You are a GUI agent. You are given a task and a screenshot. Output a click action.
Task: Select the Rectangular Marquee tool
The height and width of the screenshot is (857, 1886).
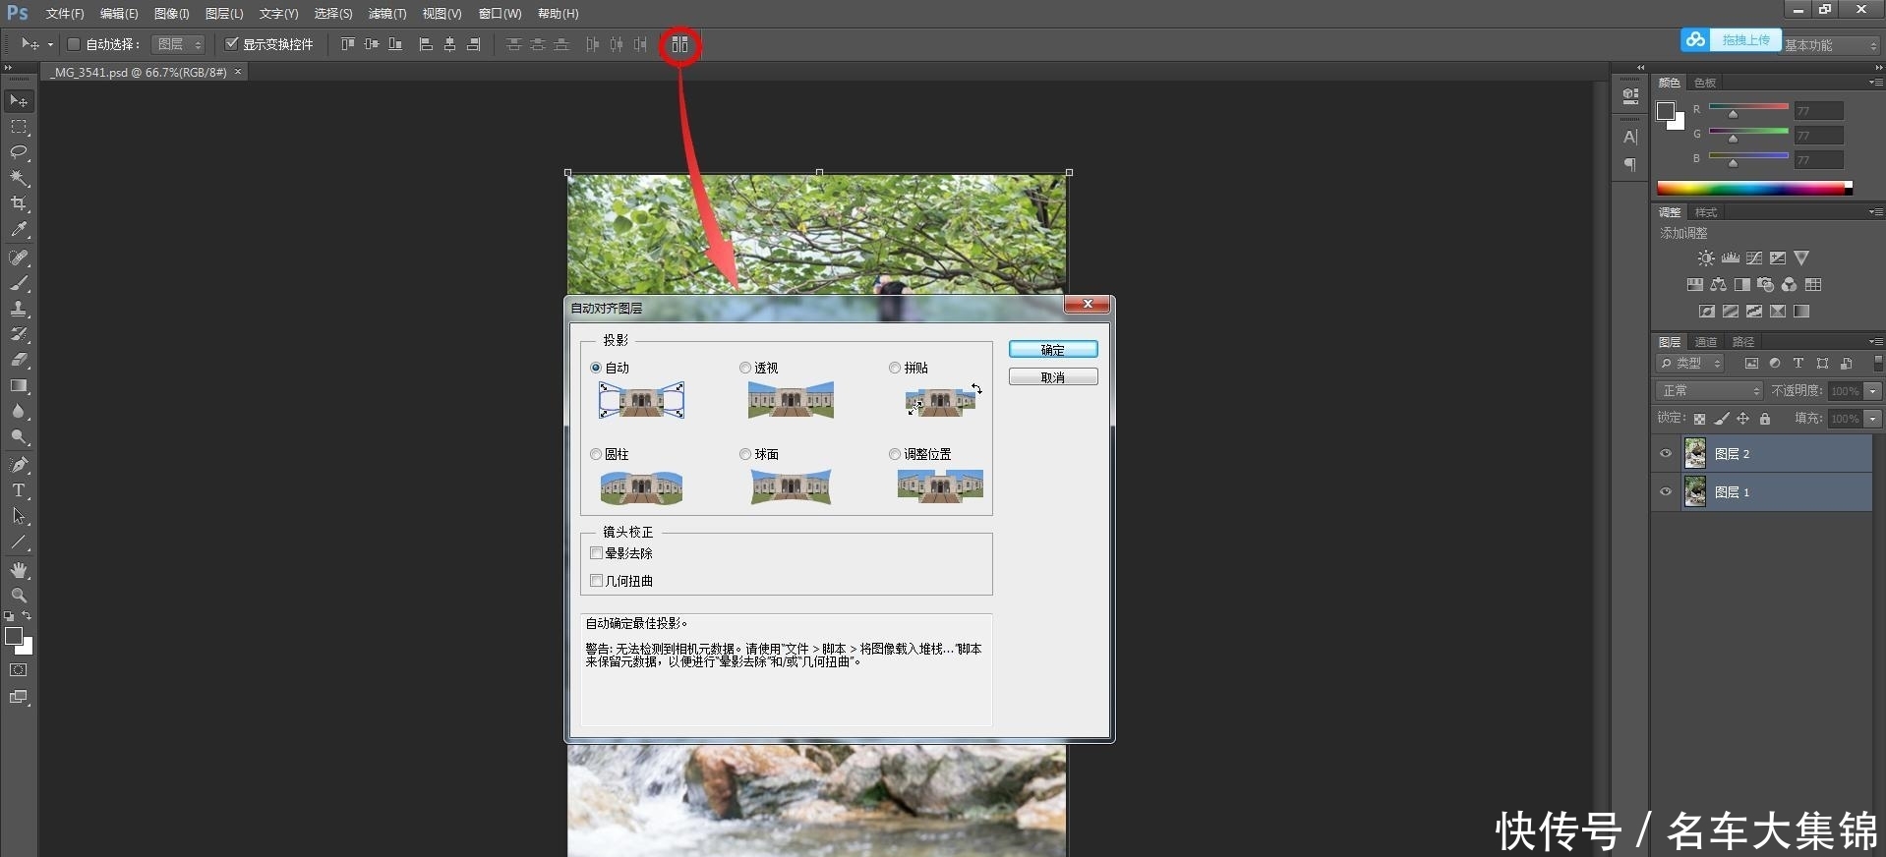[19, 127]
